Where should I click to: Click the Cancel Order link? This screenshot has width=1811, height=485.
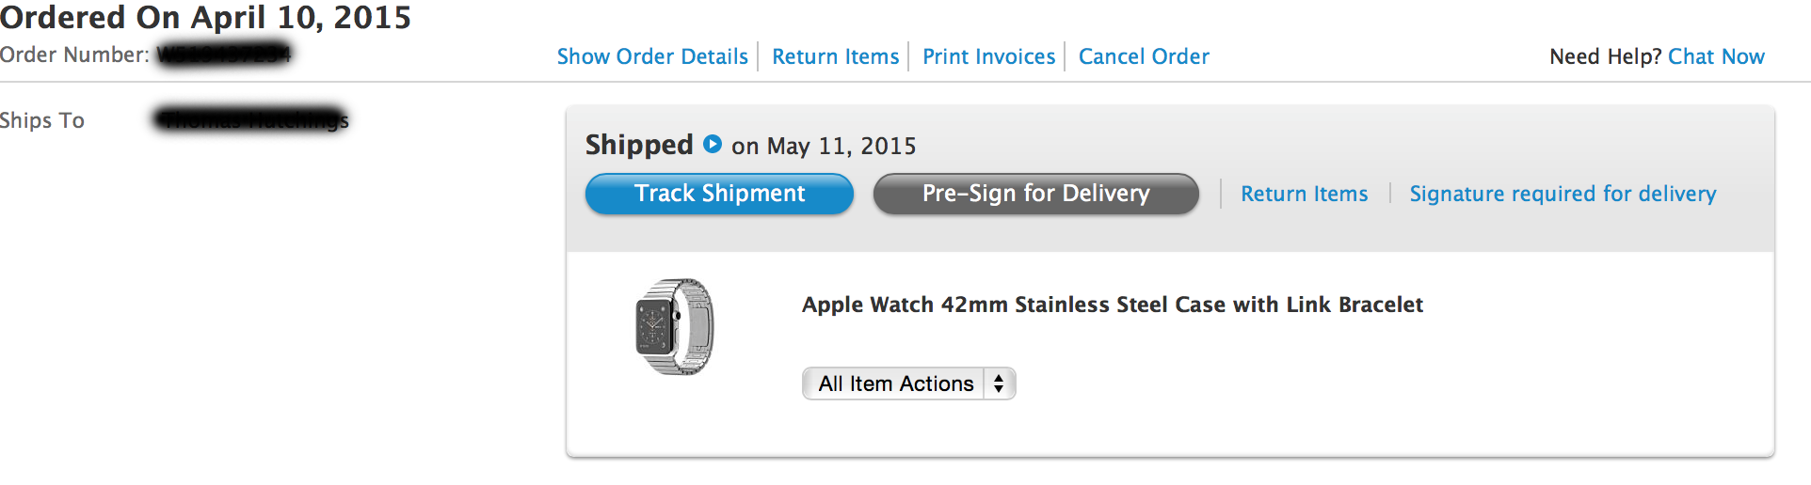click(x=1144, y=56)
